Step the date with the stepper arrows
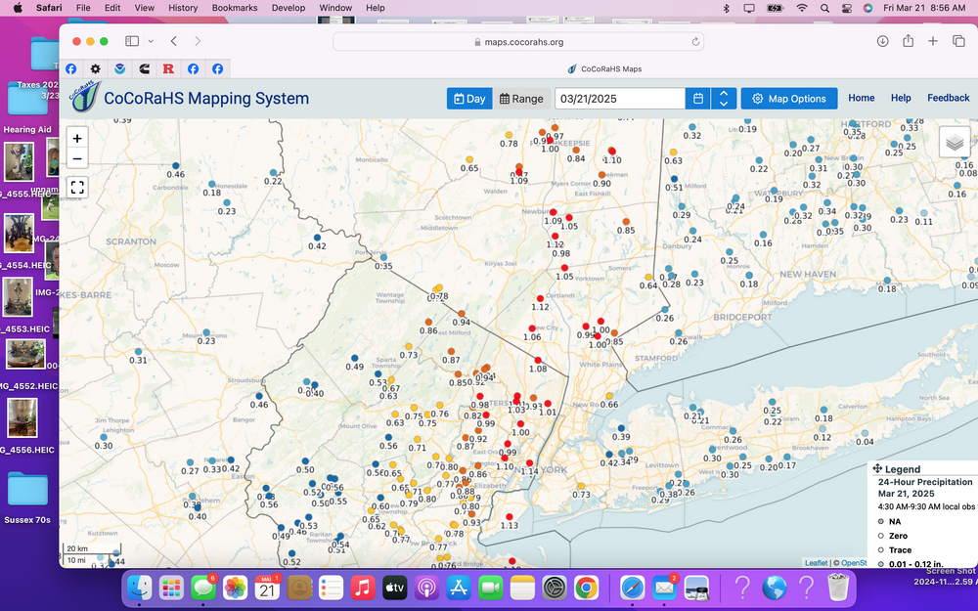The height and width of the screenshot is (611, 978). tap(724, 99)
